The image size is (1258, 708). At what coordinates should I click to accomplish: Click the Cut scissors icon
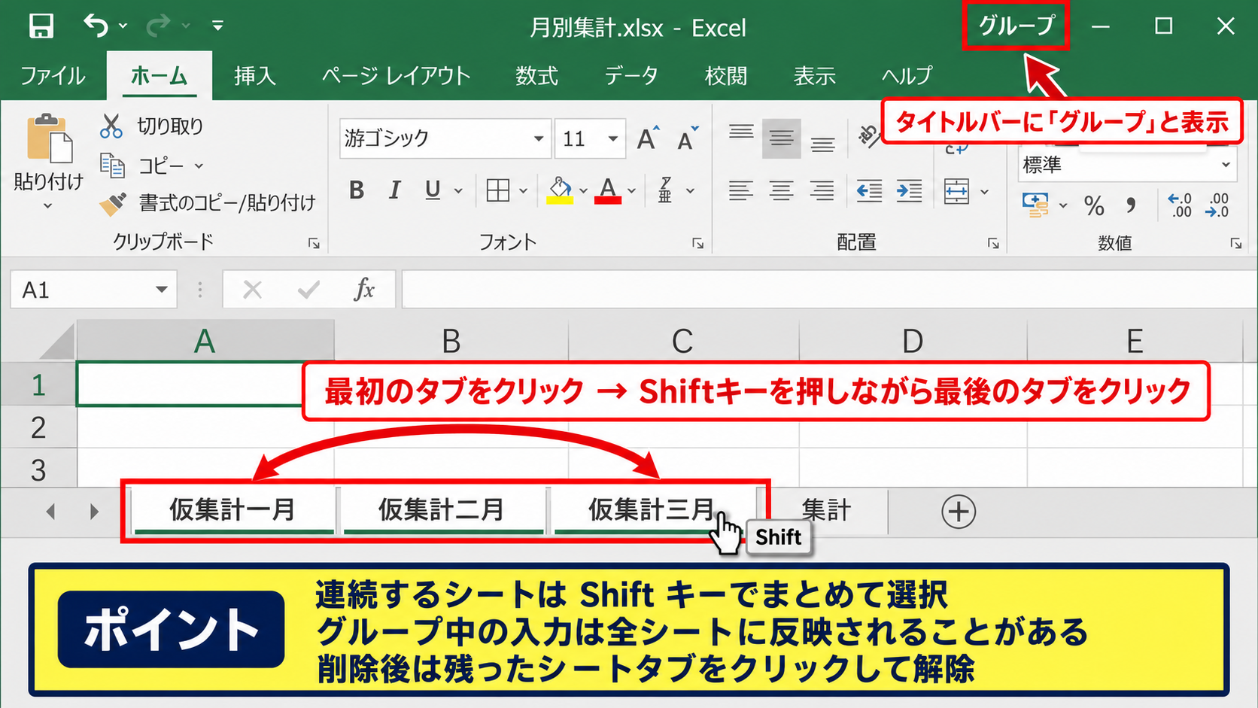tap(111, 126)
